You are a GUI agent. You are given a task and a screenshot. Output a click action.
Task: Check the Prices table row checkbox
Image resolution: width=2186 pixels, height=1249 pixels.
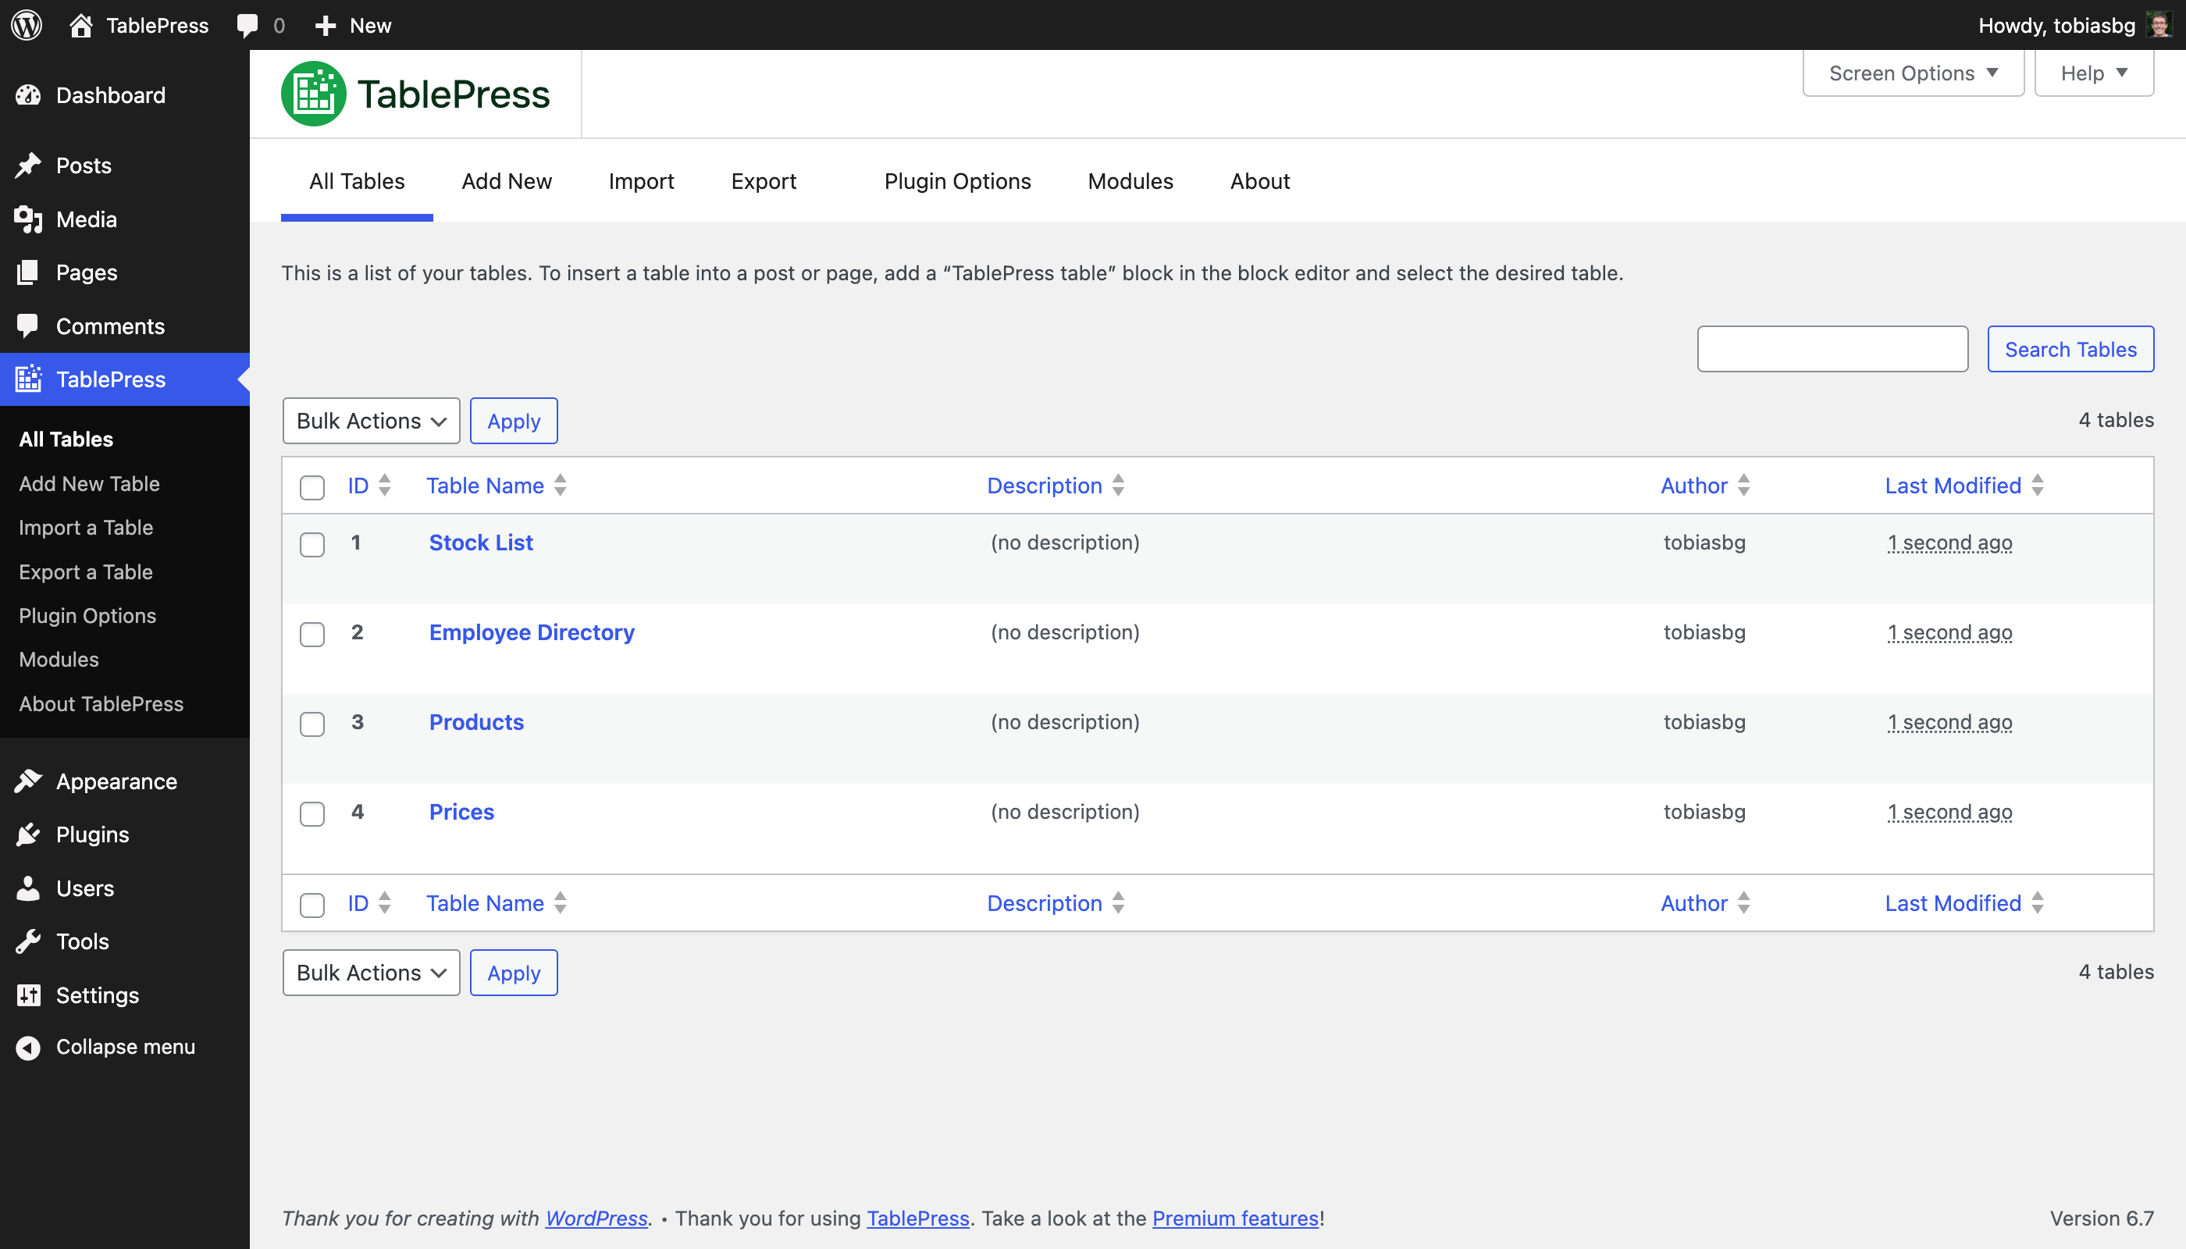(312, 813)
